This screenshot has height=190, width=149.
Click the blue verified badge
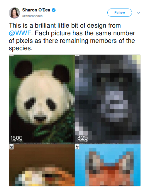(54, 10)
